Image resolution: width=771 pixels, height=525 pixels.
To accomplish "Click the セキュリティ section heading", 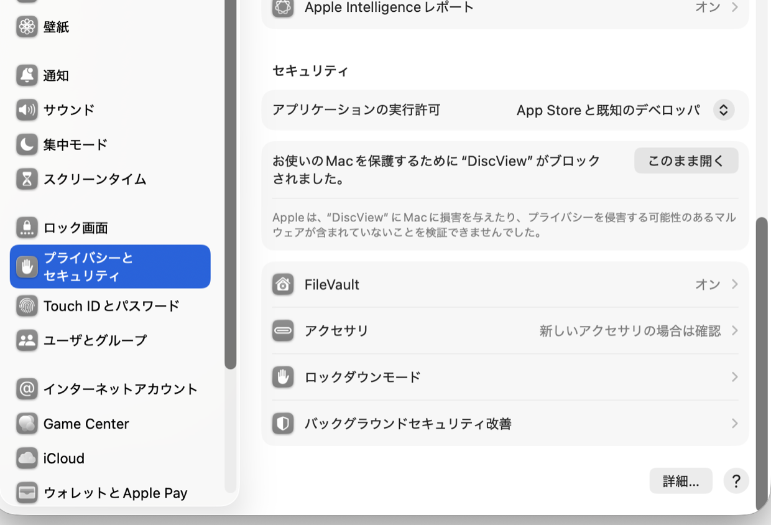I will click(x=310, y=71).
